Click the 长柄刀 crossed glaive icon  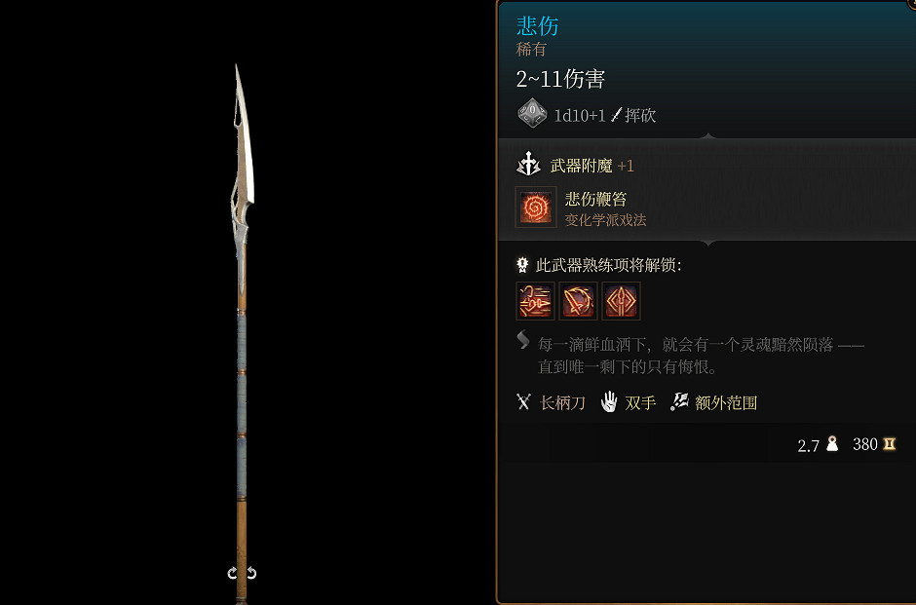pyautogui.click(x=523, y=401)
